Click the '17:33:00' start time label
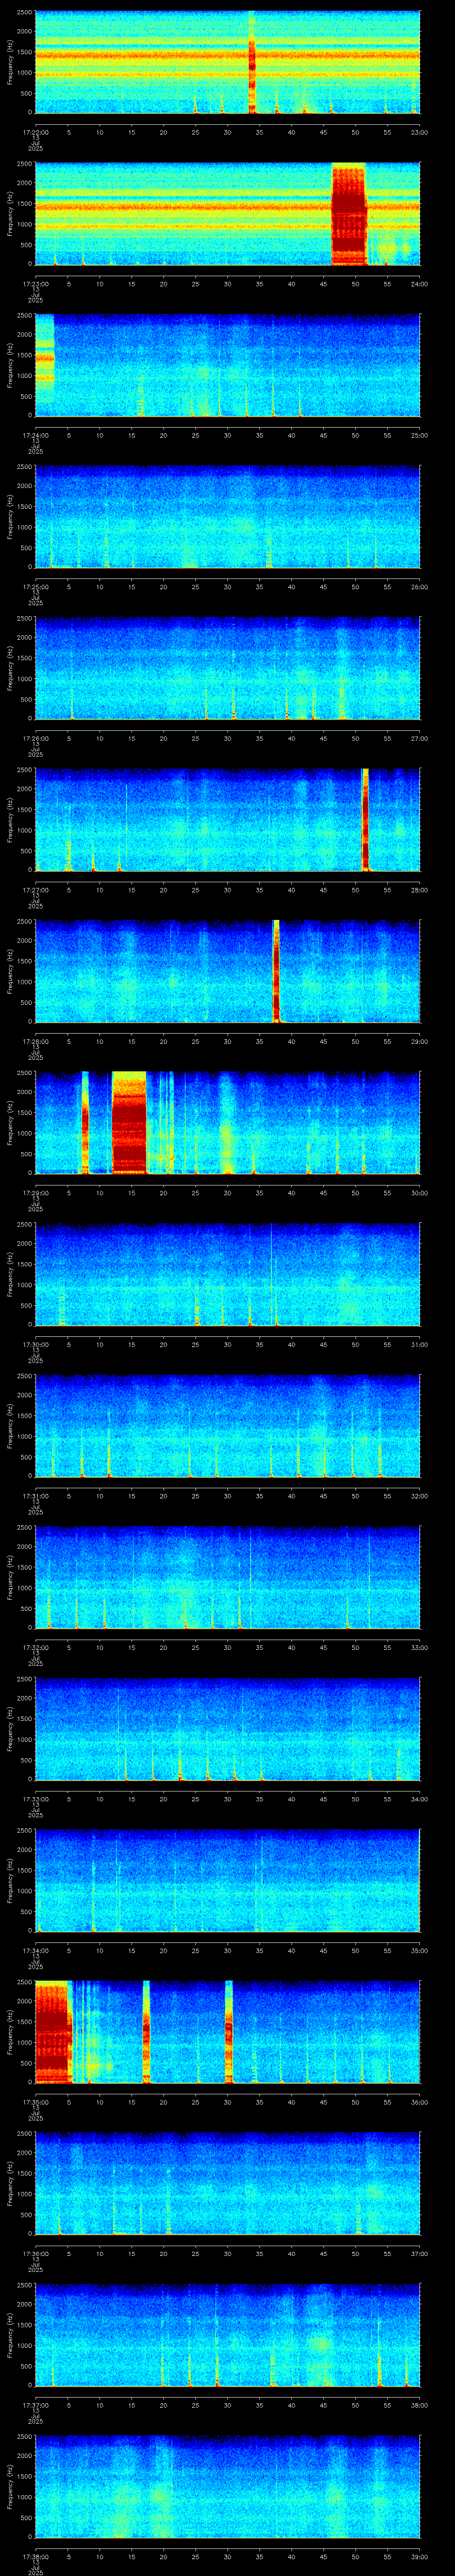The image size is (455, 2576). 35,1799
